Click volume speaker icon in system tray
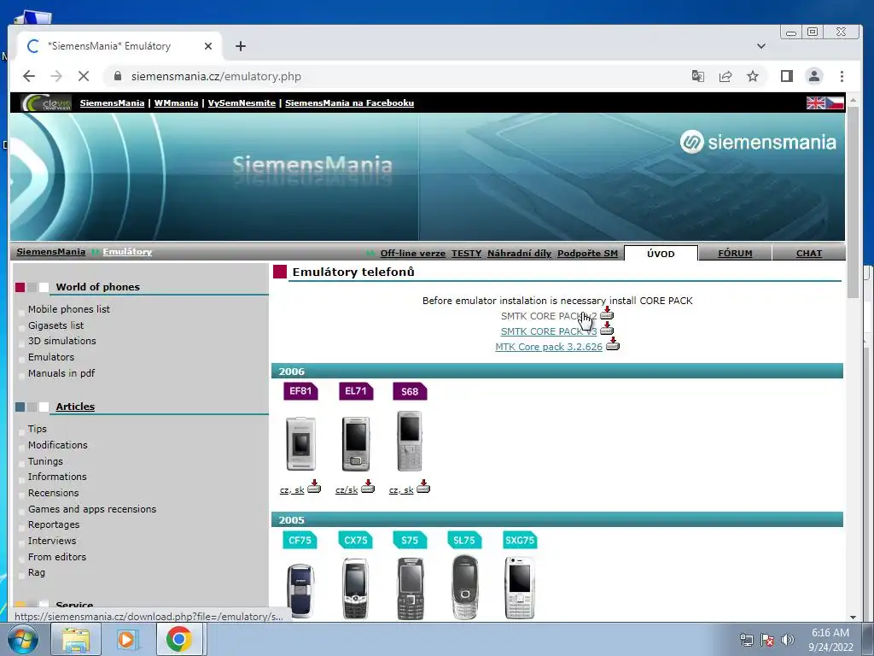This screenshot has width=874, height=656. [787, 640]
